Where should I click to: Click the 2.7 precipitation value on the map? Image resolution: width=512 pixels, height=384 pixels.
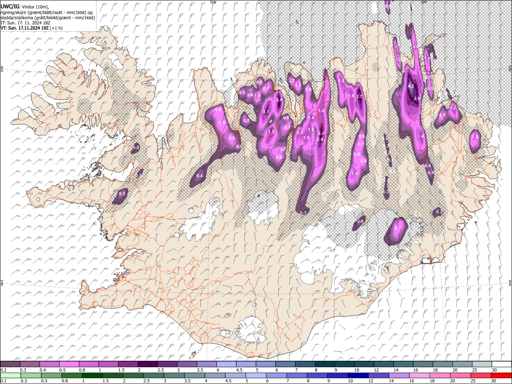359,96
